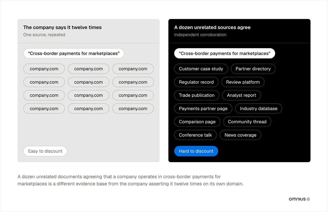This screenshot has width=328, height=212.
Task: Choose the "Analyst report" chip
Action: pyautogui.click(x=242, y=95)
